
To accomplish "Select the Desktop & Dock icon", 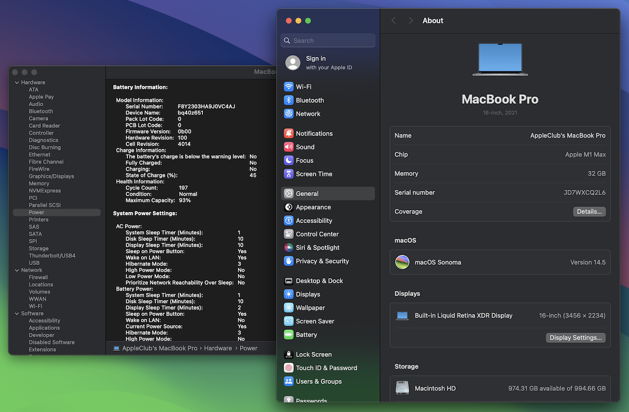I will click(x=288, y=281).
